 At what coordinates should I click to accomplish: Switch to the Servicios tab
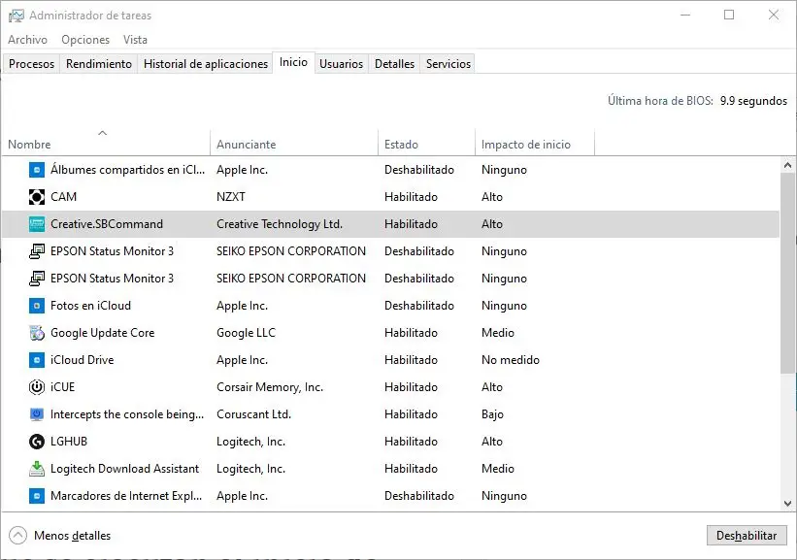tap(448, 64)
